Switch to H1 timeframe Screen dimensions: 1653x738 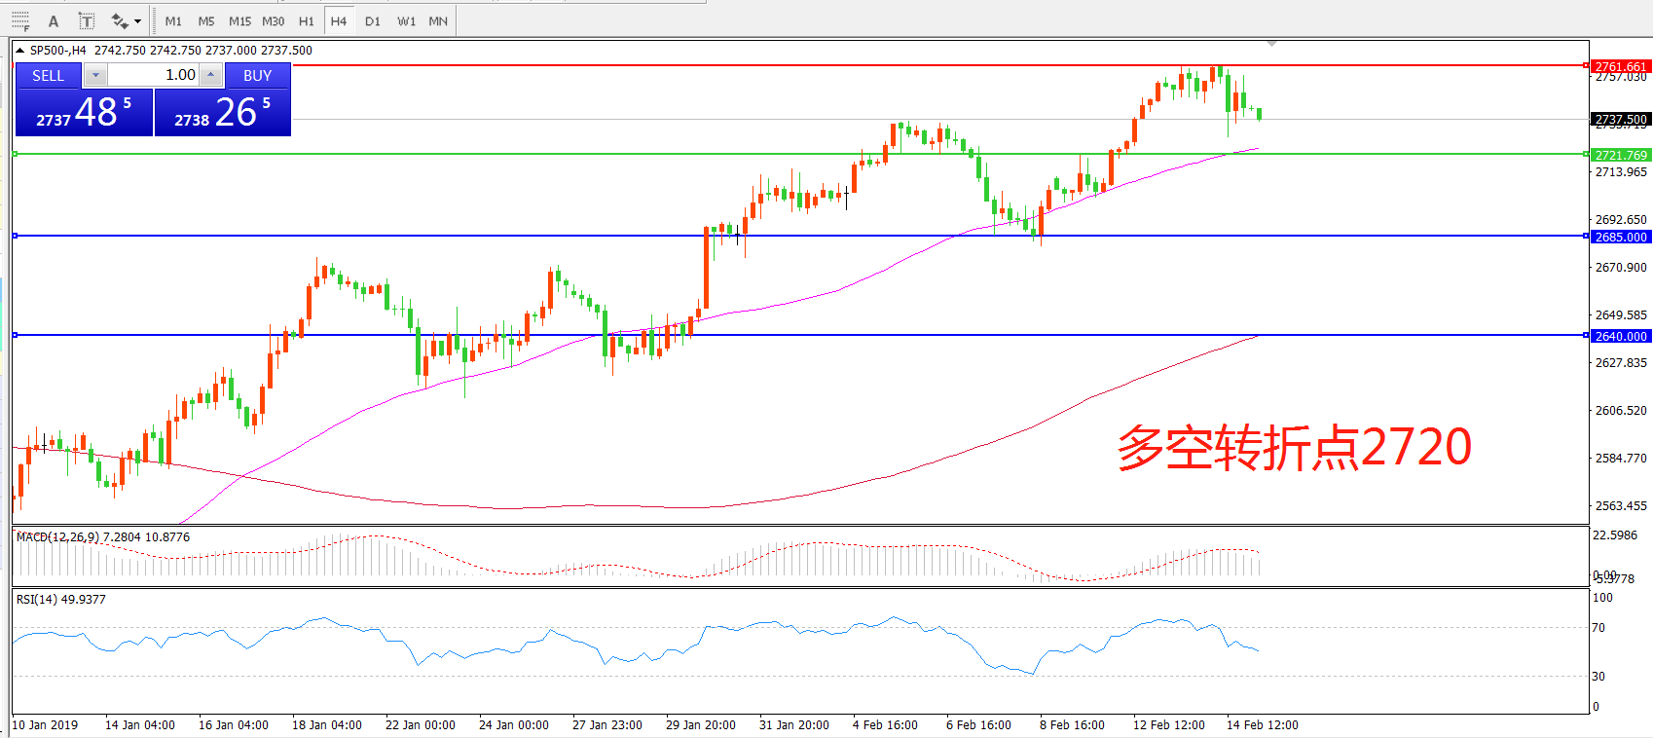pos(306,20)
